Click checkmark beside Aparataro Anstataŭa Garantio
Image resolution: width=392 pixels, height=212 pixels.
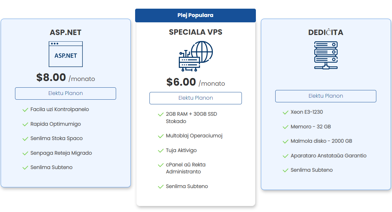pos(286,156)
